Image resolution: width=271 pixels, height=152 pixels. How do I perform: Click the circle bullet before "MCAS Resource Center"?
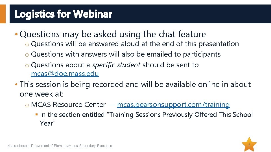[x=27, y=105]
